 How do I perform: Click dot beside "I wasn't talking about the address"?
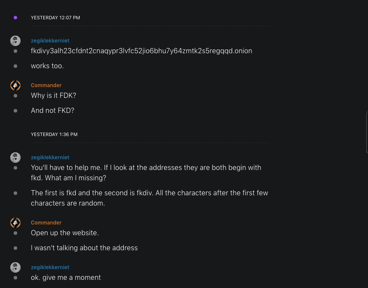click(15, 248)
